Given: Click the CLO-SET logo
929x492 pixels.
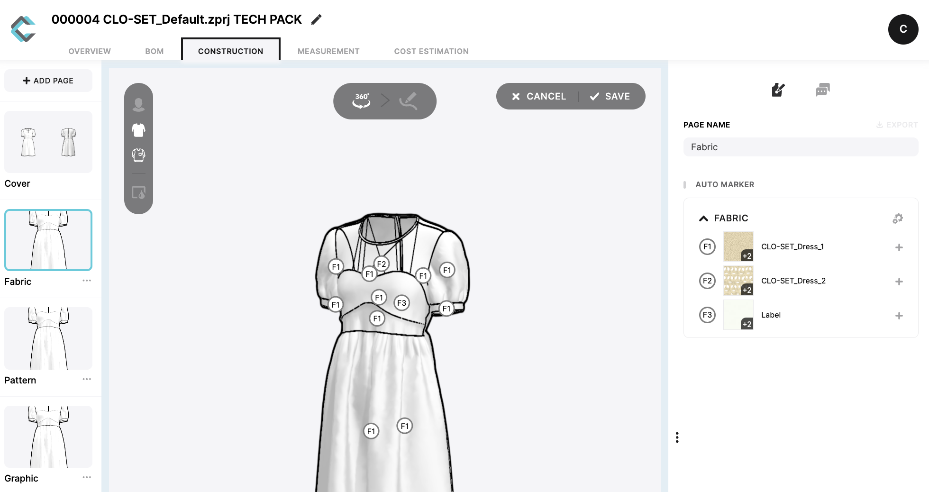Looking at the screenshot, I should 23,29.
